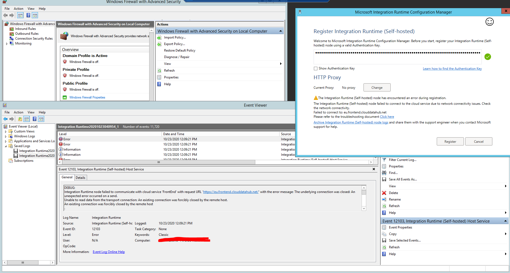Screen dimensions: 510x273
Task: Refresh the log using the green refresh icon
Action: click(x=384, y=206)
